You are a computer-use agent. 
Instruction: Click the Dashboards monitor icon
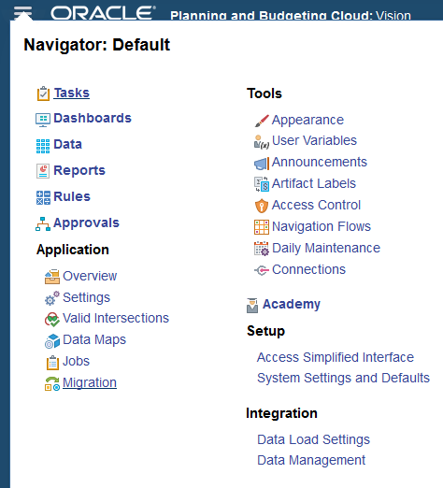point(43,120)
